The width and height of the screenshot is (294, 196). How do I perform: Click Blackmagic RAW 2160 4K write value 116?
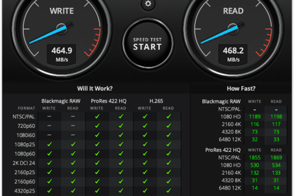[x=255, y=124]
